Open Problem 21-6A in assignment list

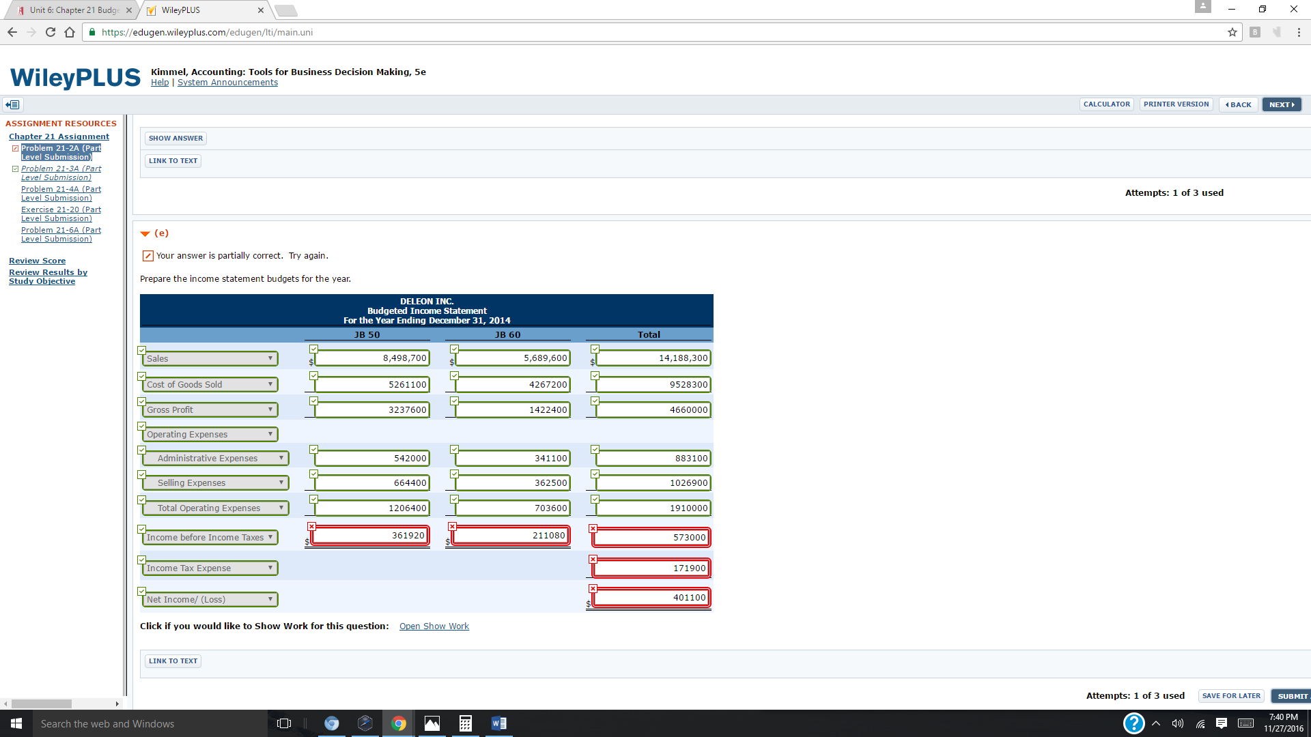click(61, 235)
